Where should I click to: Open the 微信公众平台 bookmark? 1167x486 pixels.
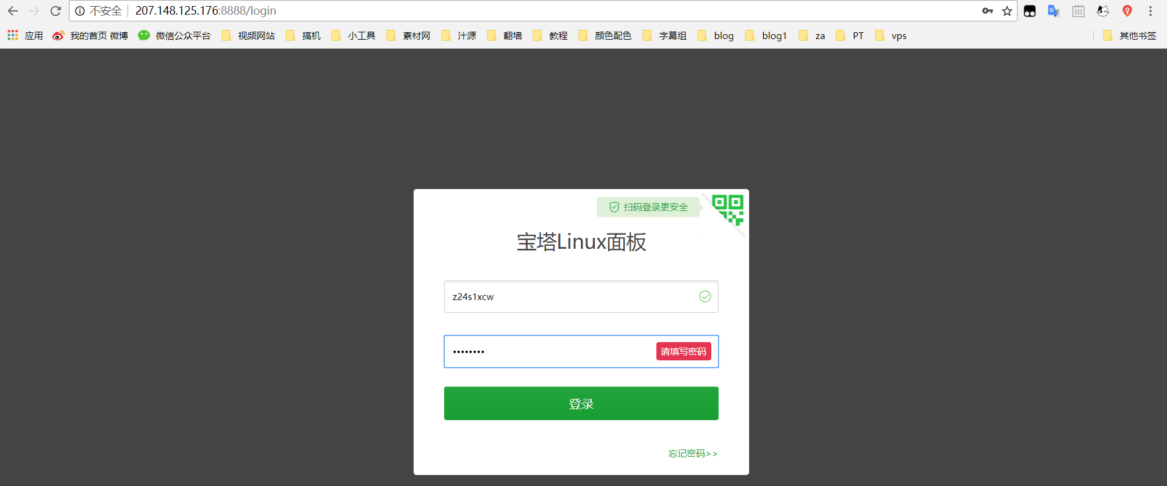tap(174, 36)
